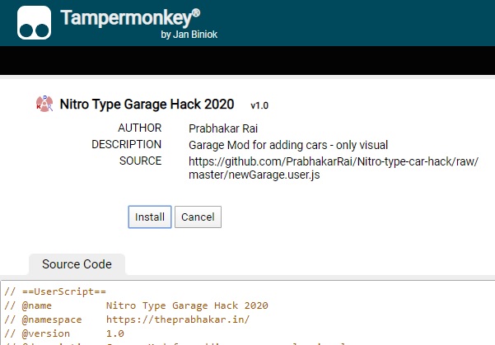The height and width of the screenshot is (345, 495).
Task: Click the @name code line
Action: 136,305
